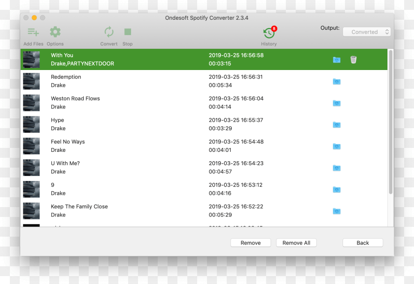Select the With You track title
Image resolution: width=414 pixels, height=284 pixels.
click(62, 55)
